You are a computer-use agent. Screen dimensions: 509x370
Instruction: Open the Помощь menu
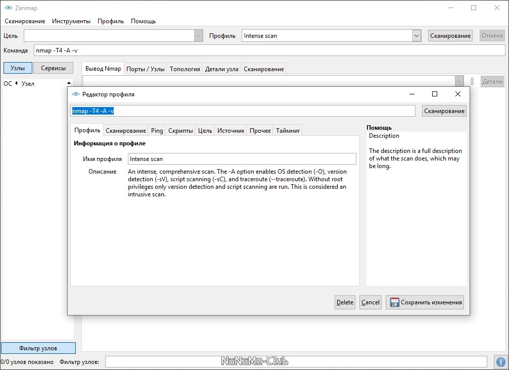143,21
